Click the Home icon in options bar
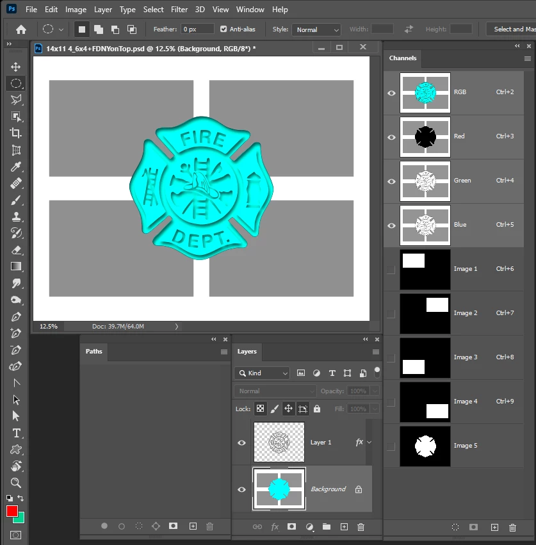Viewport: 536px width, 545px height. (21, 29)
